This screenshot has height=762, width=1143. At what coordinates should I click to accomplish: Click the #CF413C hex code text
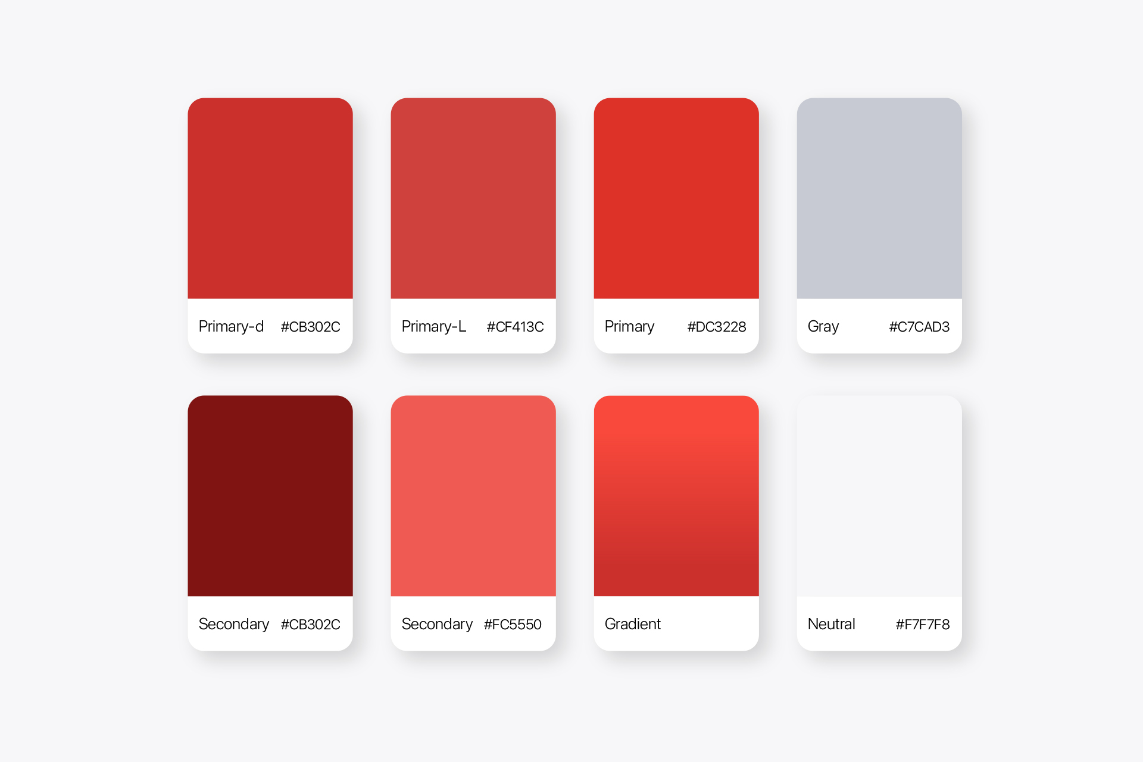pos(516,327)
